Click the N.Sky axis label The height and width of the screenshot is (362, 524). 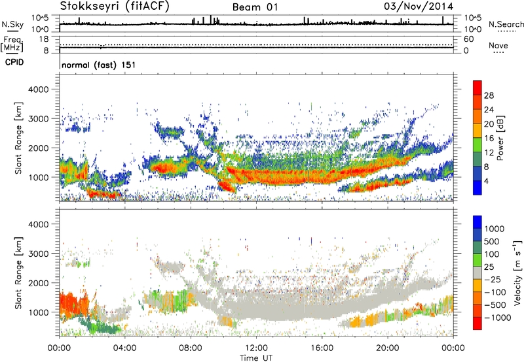coord(12,24)
